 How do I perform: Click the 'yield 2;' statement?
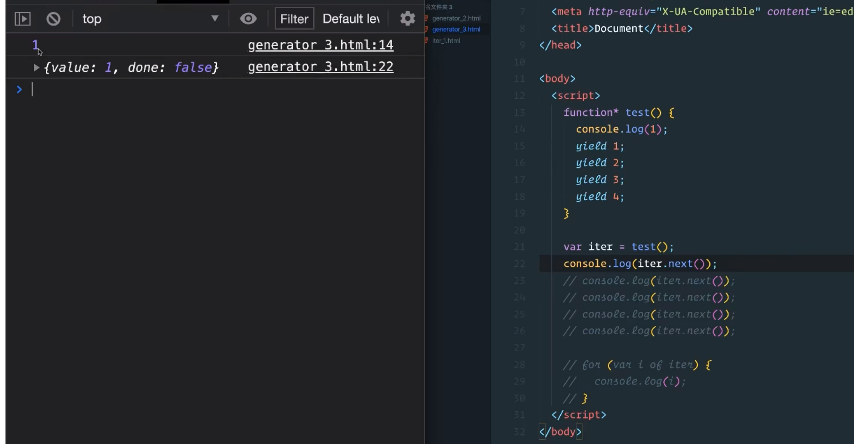(x=600, y=163)
